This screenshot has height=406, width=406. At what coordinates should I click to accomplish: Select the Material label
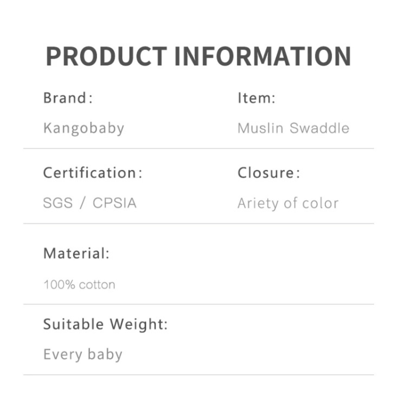(76, 253)
